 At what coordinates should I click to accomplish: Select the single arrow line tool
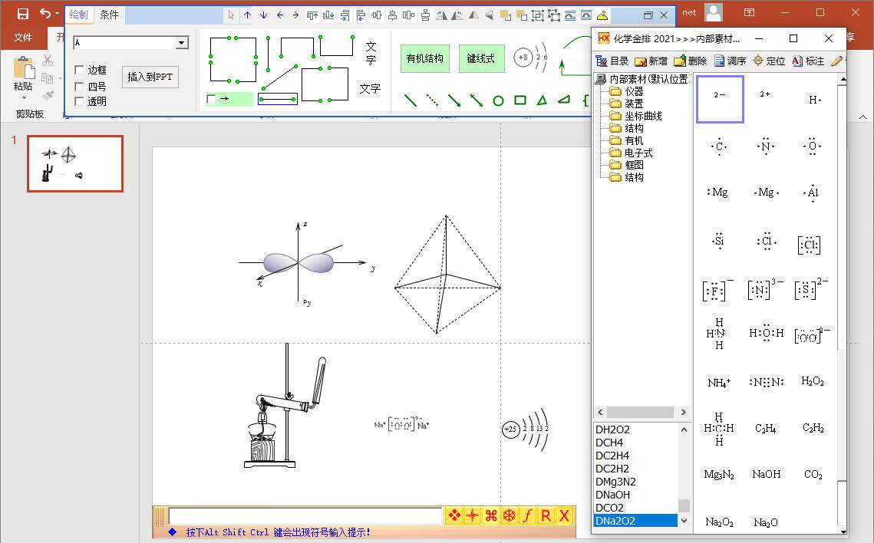coord(454,100)
